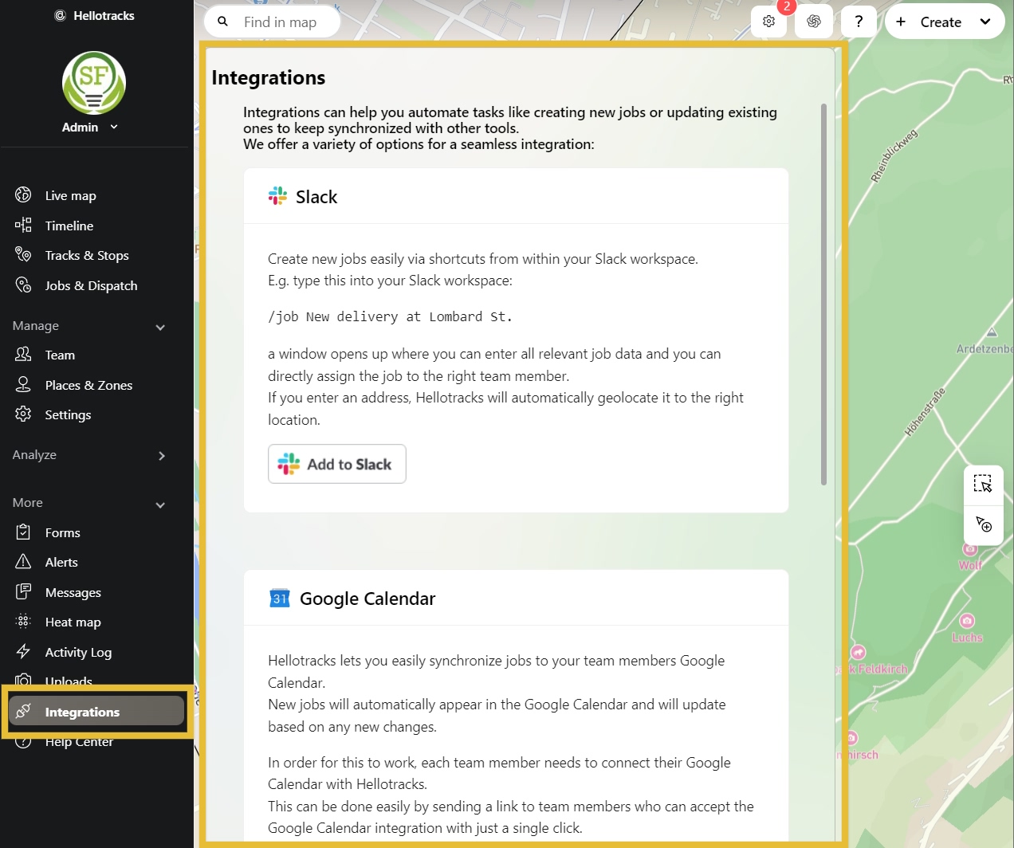The height and width of the screenshot is (848, 1014).
Task: Select Live map menu item
Action: (70, 195)
